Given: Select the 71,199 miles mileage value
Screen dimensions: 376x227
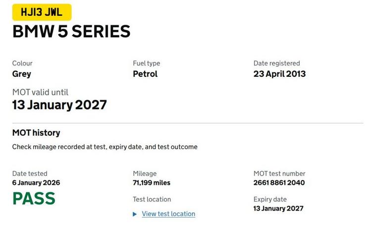Looking at the screenshot, I should [x=152, y=182].
